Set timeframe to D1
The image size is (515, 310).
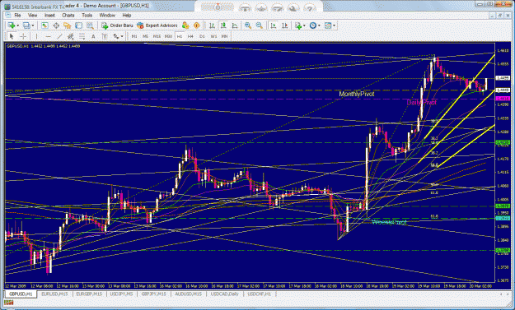click(202, 36)
